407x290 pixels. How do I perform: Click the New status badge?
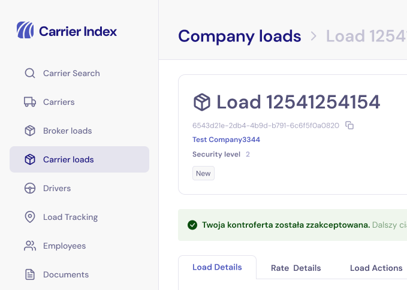(x=203, y=173)
